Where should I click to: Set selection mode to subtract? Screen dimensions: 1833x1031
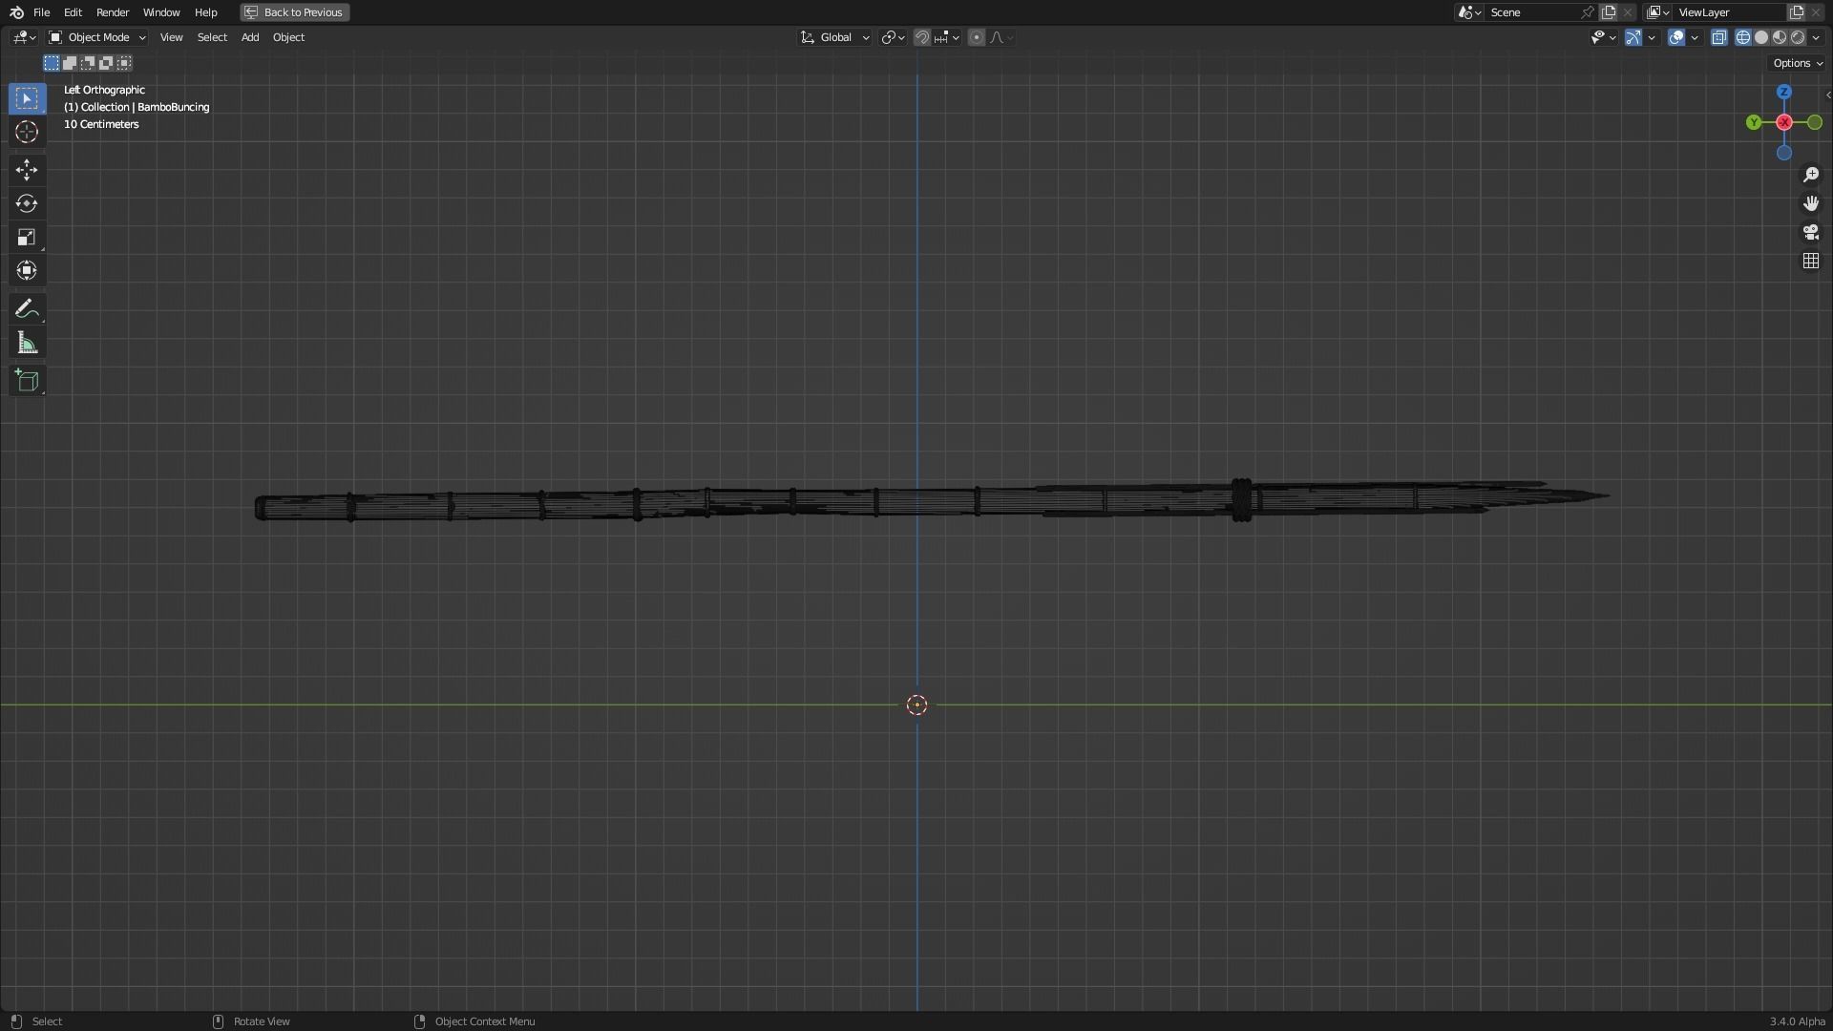coord(88,63)
